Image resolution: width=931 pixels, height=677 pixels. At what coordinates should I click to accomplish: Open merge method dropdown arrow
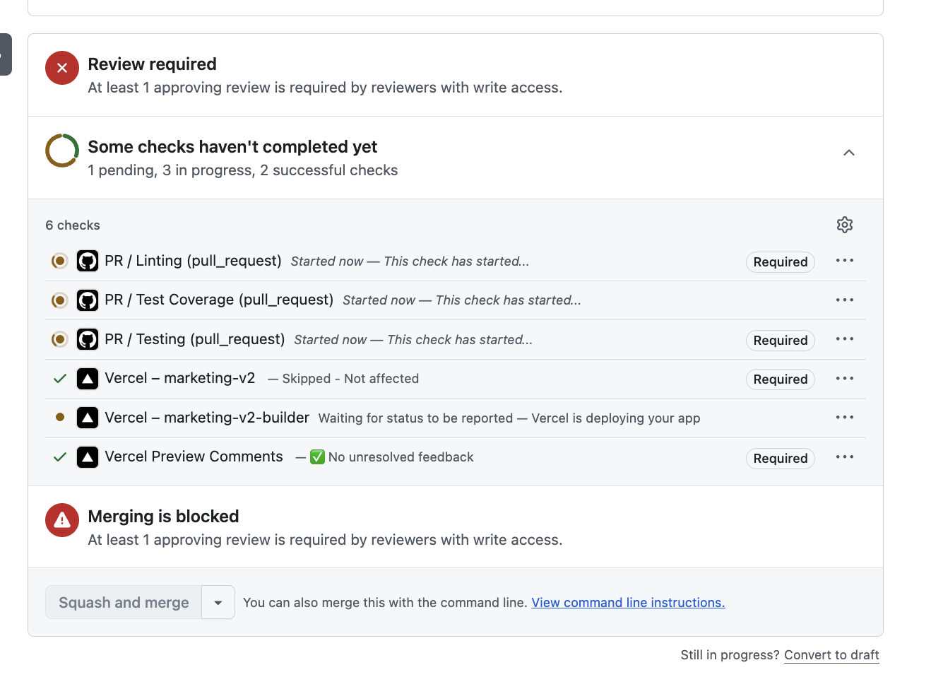coord(218,602)
